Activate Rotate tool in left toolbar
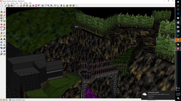Image resolution: width=181 pixels, height=101 pixels. 1,27
